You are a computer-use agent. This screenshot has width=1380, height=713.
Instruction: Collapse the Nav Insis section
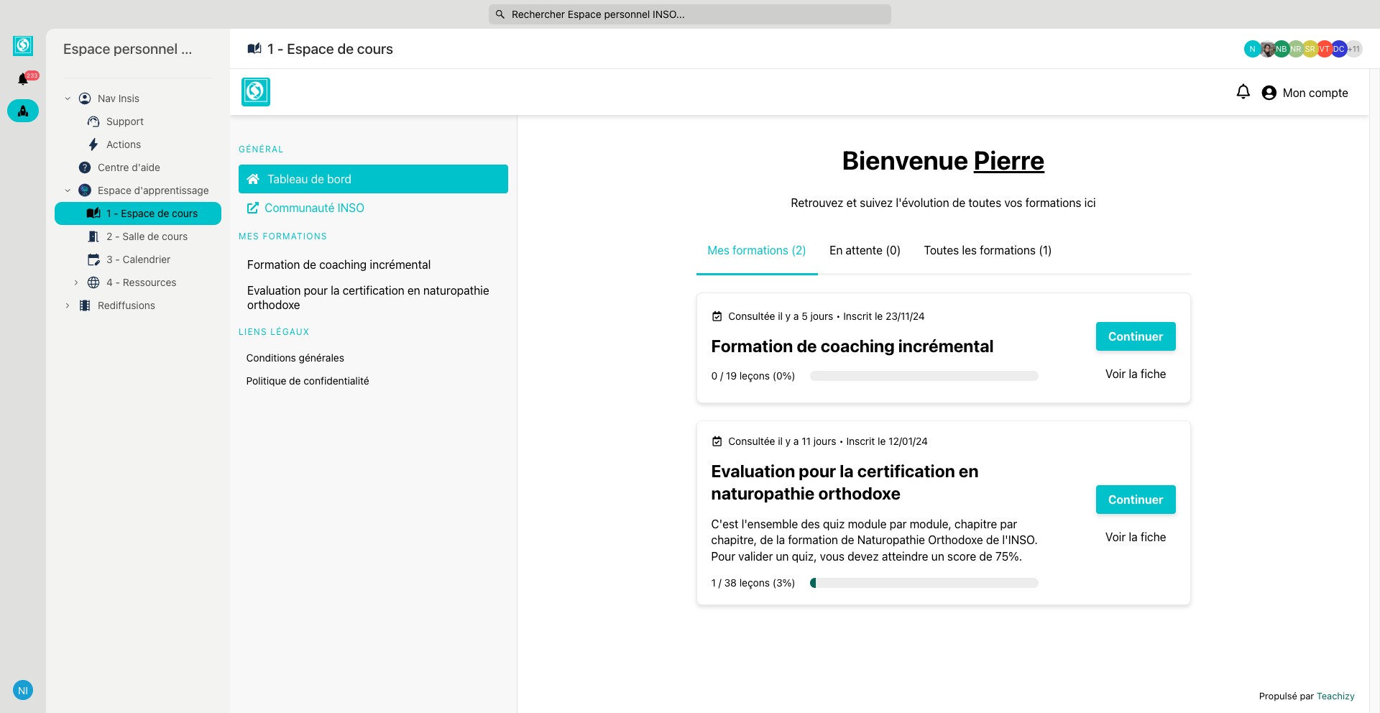68,98
